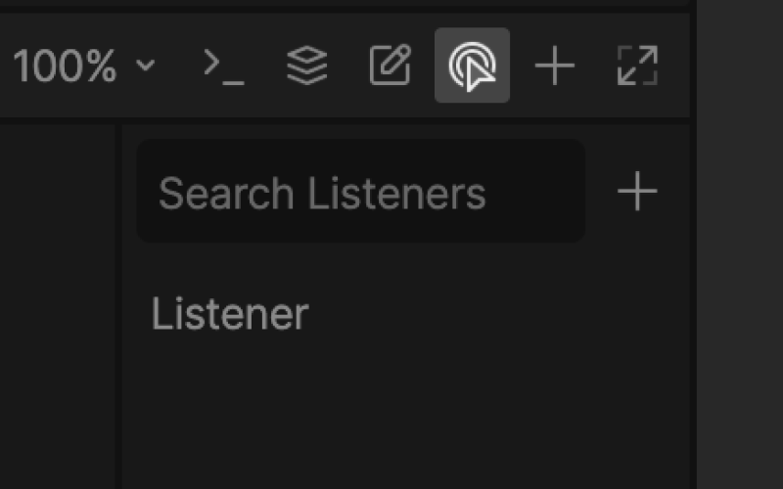
Task: Focus the Search Listeners input field
Action: tap(361, 191)
